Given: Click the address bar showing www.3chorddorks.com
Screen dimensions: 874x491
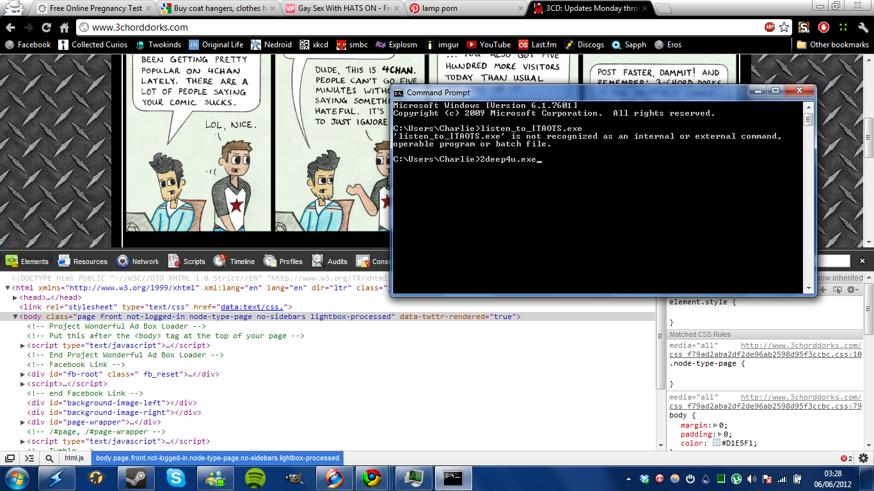Looking at the screenshot, I should (419, 27).
